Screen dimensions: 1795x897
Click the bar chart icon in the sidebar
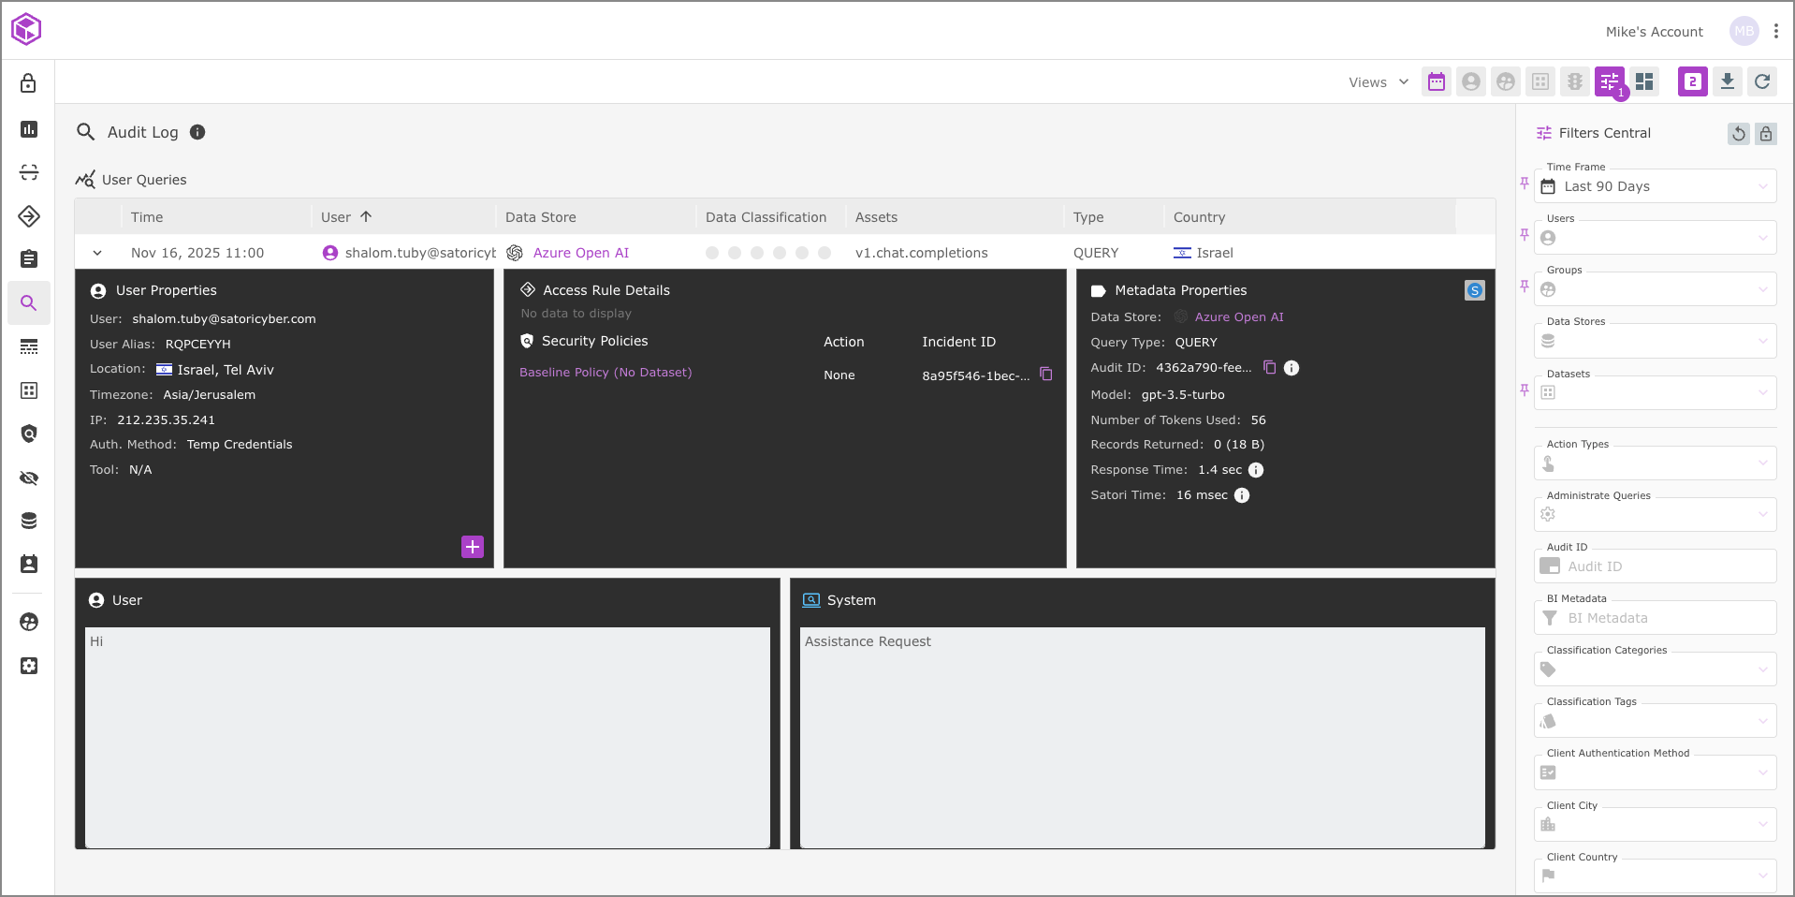point(29,129)
